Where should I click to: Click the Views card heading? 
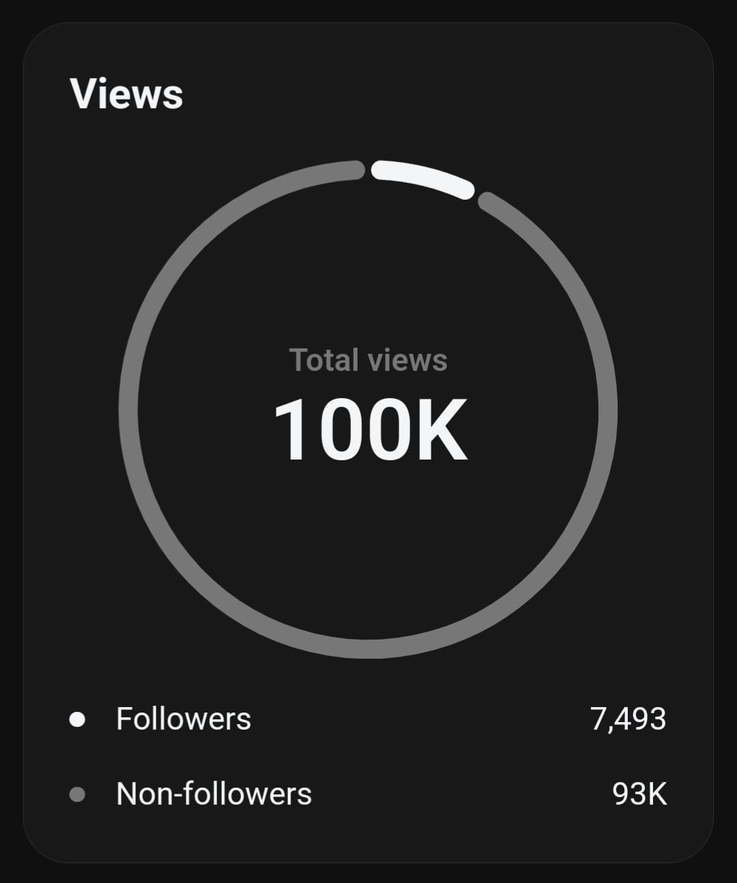(126, 93)
